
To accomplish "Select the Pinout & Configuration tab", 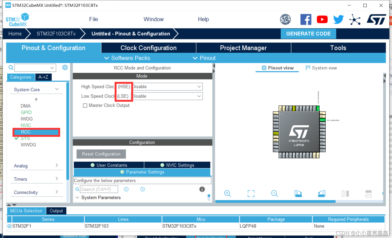I will click(x=54, y=48).
